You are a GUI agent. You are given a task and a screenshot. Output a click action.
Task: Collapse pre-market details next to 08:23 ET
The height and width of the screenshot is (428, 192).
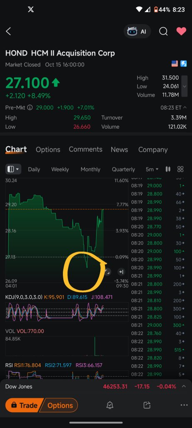pyautogui.click(x=185, y=107)
